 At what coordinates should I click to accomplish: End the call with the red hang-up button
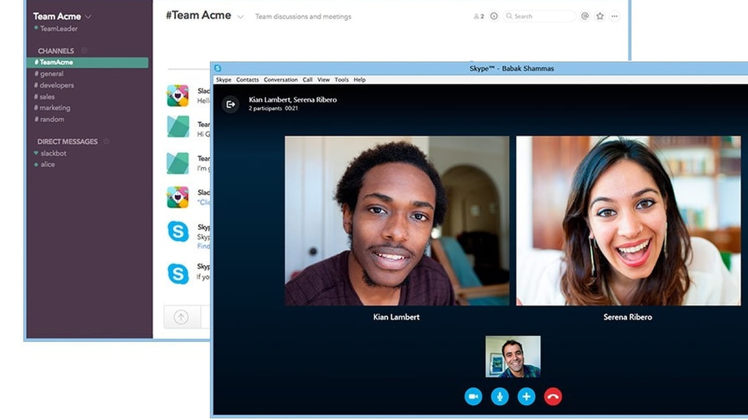(x=553, y=397)
